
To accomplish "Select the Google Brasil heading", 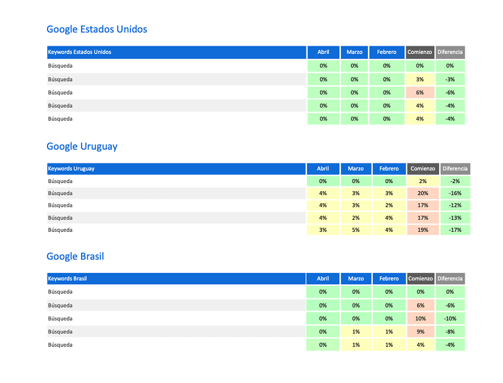I will 75,256.
